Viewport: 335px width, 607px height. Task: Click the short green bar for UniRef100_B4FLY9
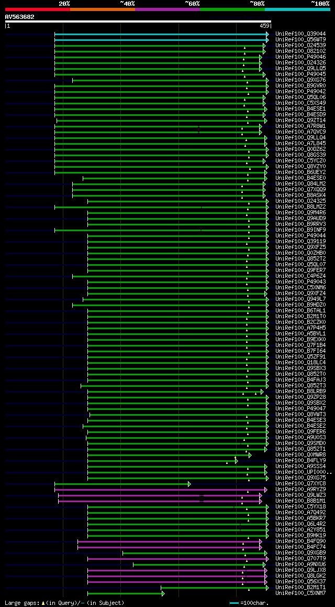tap(163, 461)
